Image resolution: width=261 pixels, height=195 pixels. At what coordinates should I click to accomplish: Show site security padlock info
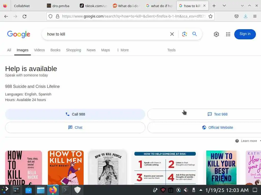[x=58, y=16]
